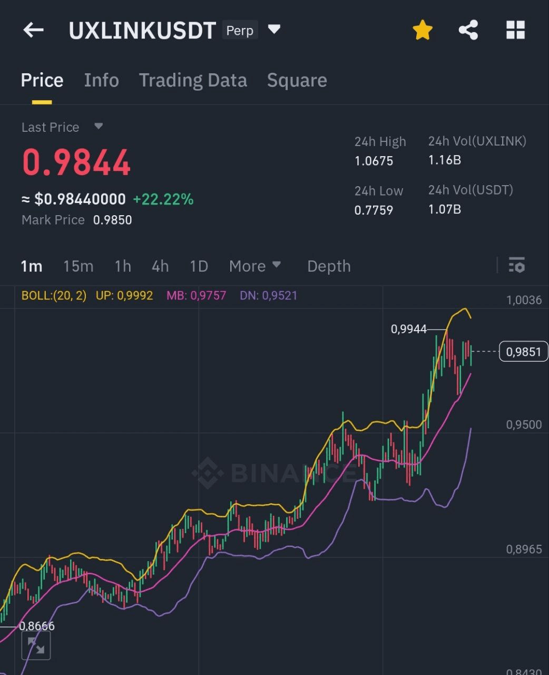Viewport: 549px width, 675px height.
Task: Tap the 24h Vol(USDT) value 1.07B
Action: click(445, 209)
